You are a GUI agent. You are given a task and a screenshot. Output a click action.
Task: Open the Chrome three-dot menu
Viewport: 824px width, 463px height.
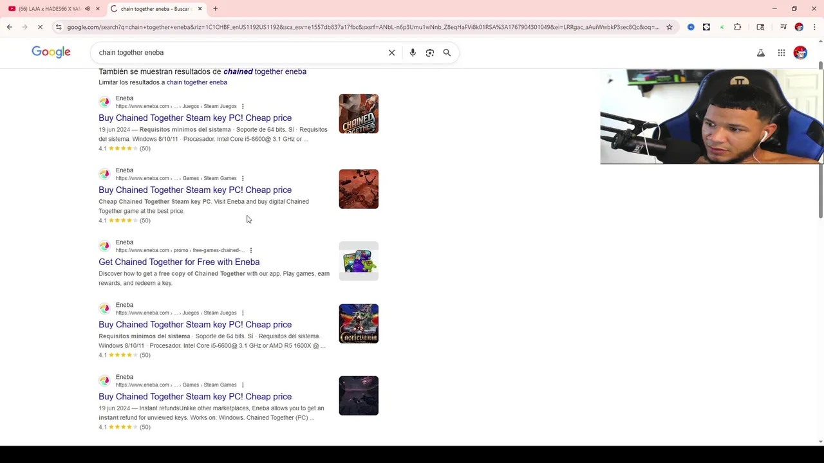point(814,27)
